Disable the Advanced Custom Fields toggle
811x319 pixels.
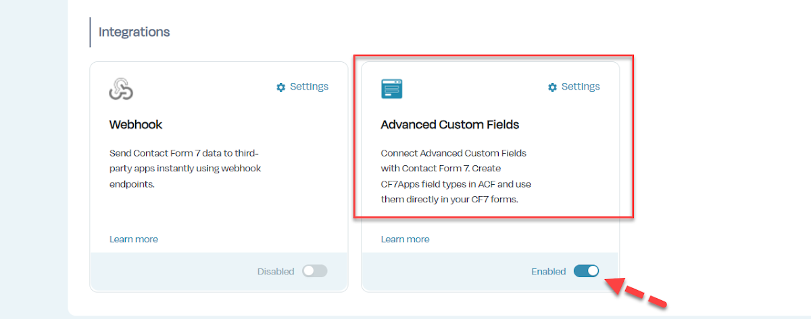[586, 271]
